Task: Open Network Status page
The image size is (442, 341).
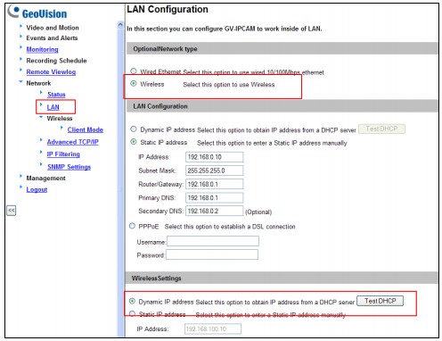Action: [56, 95]
